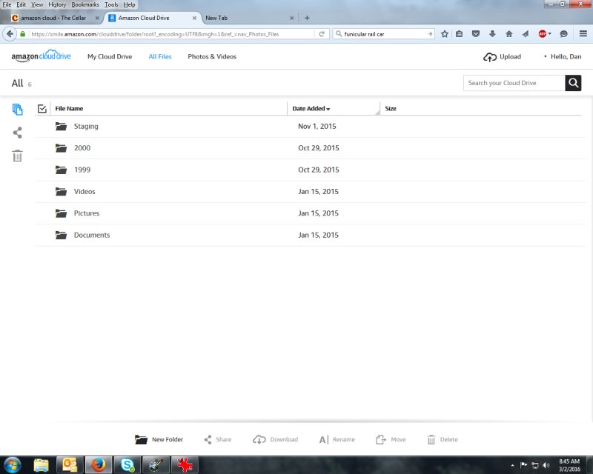Click the Search your Cloud Drive field
The width and height of the screenshot is (593, 474).
tap(514, 83)
